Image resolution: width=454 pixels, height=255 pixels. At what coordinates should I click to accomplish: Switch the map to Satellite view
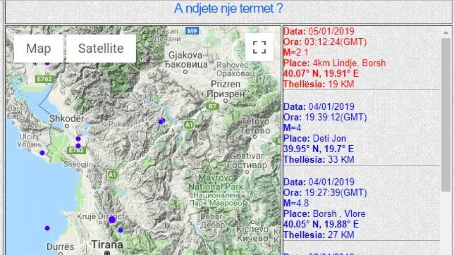coord(101,48)
